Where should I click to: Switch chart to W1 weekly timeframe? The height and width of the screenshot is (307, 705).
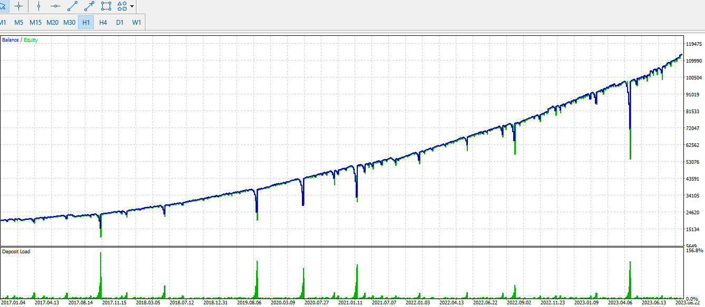[x=136, y=22]
